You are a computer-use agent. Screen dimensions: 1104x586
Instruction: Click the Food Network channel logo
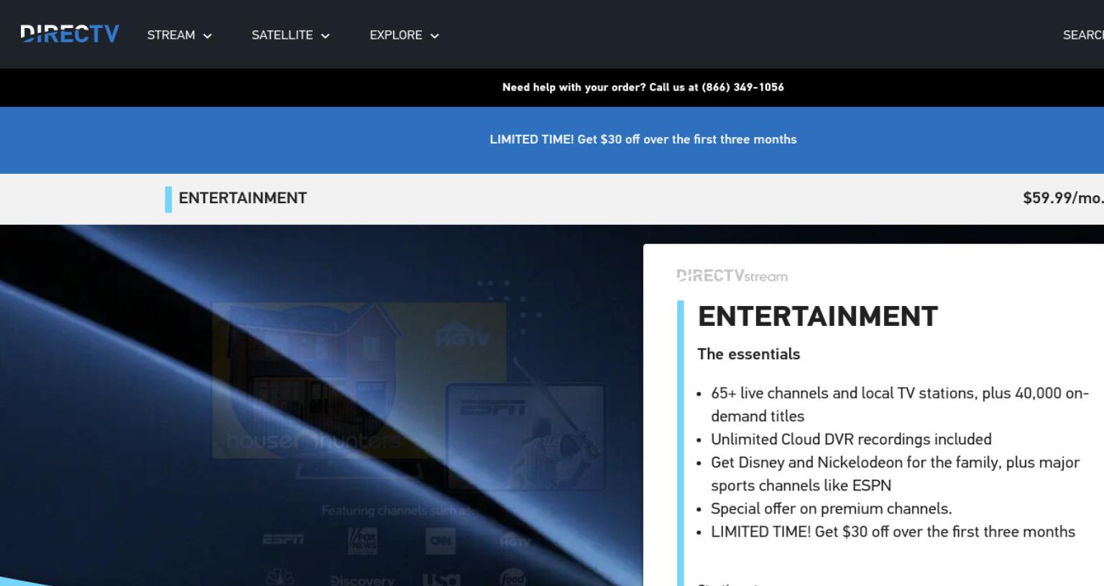pyautogui.click(x=512, y=577)
